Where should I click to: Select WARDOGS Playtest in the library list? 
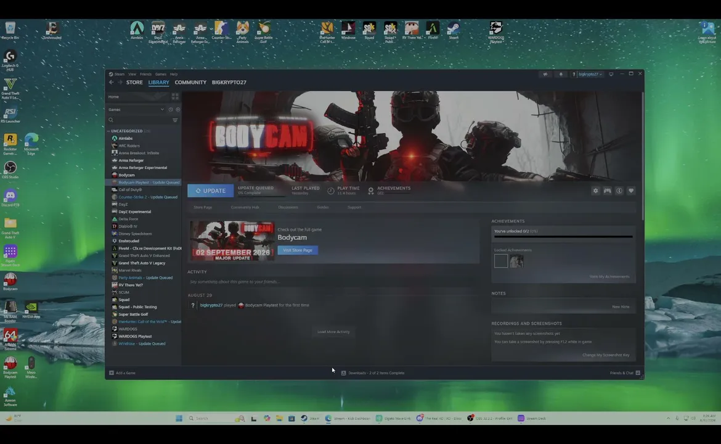coord(135,336)
